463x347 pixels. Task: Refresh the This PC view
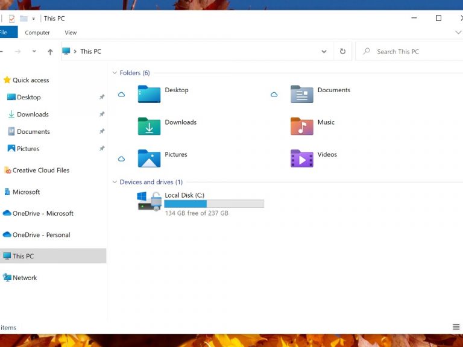pyautogui.click(x=342, y=51)
